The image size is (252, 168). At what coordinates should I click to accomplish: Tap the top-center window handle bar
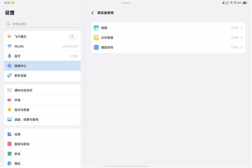(126, 3)
